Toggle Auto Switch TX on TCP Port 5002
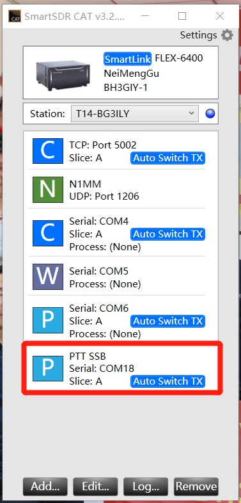This screenshot has height=503, width=241. (167, 158)
